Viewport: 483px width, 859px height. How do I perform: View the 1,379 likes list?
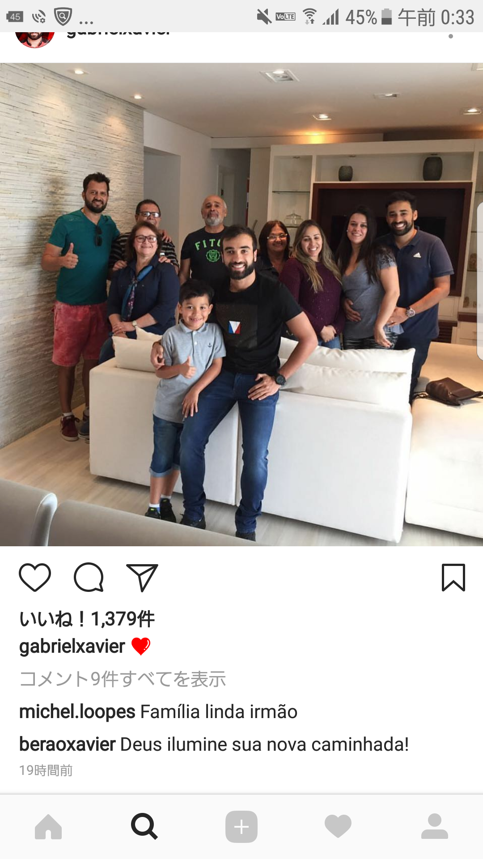coord(87,619)
